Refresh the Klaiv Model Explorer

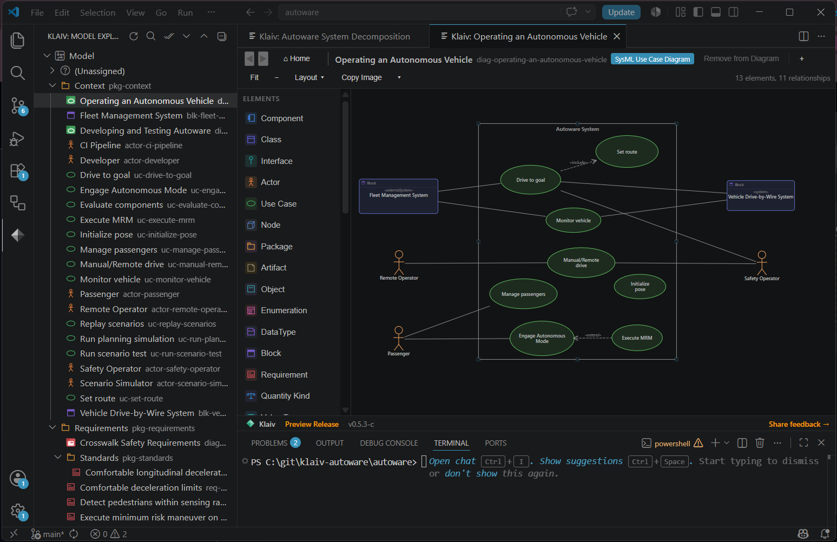coord(134,36)
